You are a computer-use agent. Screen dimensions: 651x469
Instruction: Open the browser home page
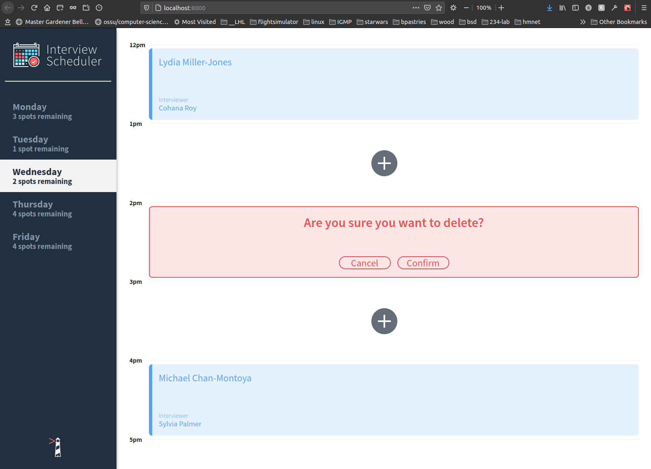tap(47, 8)
